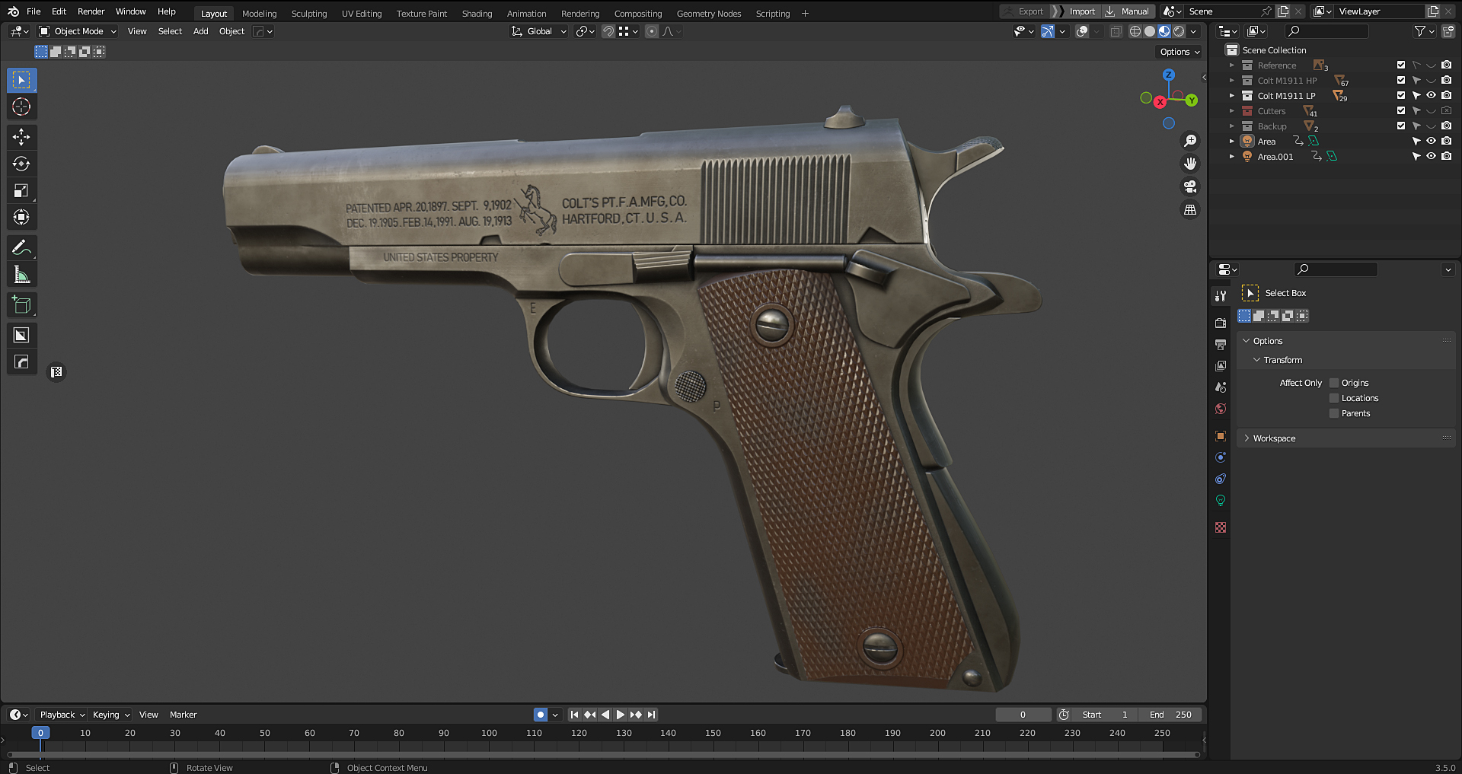
Task: Open the Render menu in the top bar
Action: [x=91, y=11]
